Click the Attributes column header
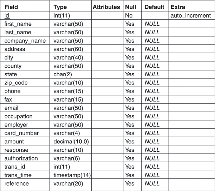 [x=106, y=7]
